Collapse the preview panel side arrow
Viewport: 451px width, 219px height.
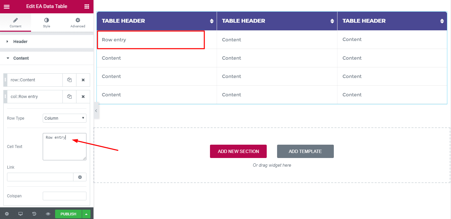pyautogui.click(x=96, y=111)
